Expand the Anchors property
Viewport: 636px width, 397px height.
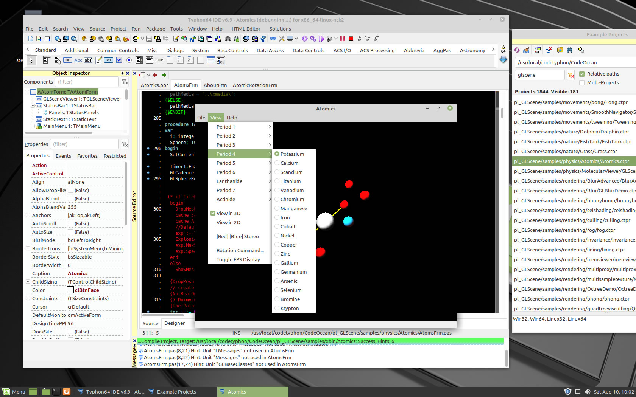point(28,215)
